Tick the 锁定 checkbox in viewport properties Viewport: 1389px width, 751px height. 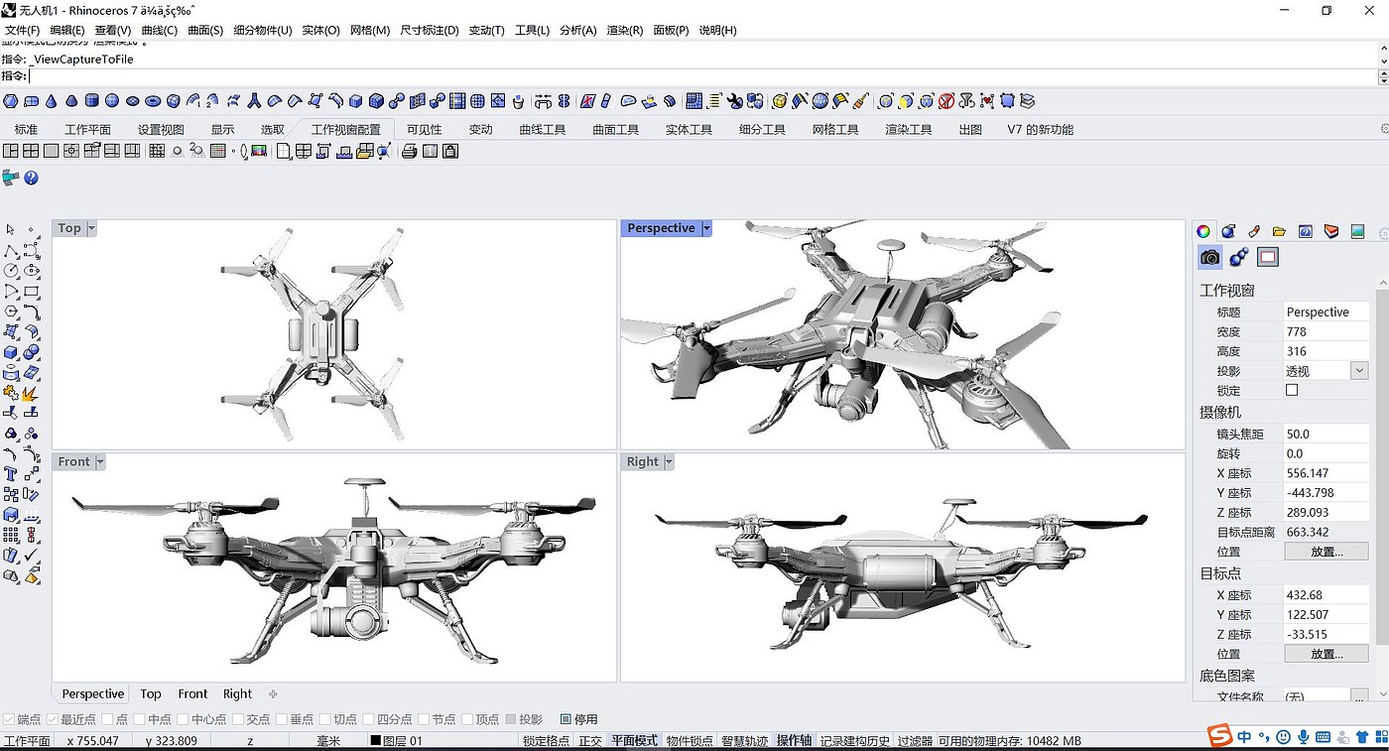click(x=1292, y=391)
